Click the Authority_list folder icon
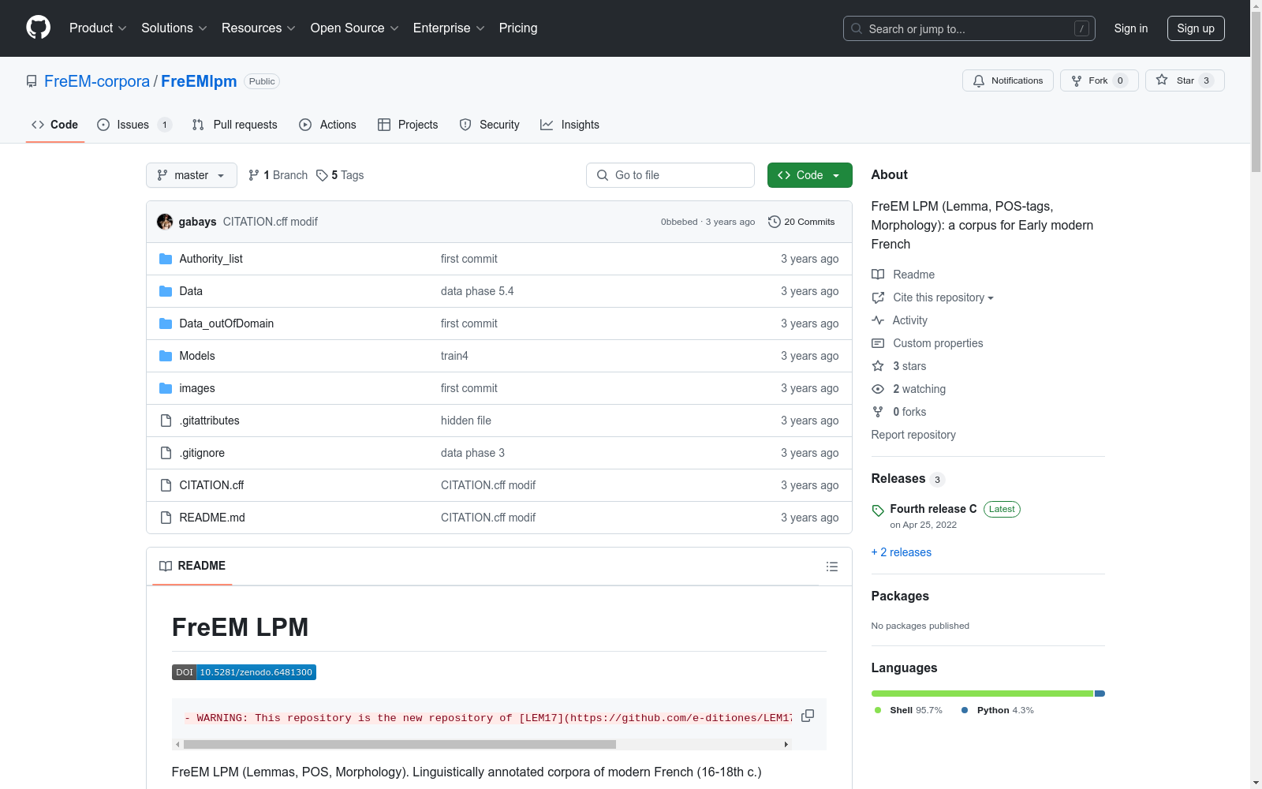The width and height of the screenshot is (1262, 789). coord(166,259)
